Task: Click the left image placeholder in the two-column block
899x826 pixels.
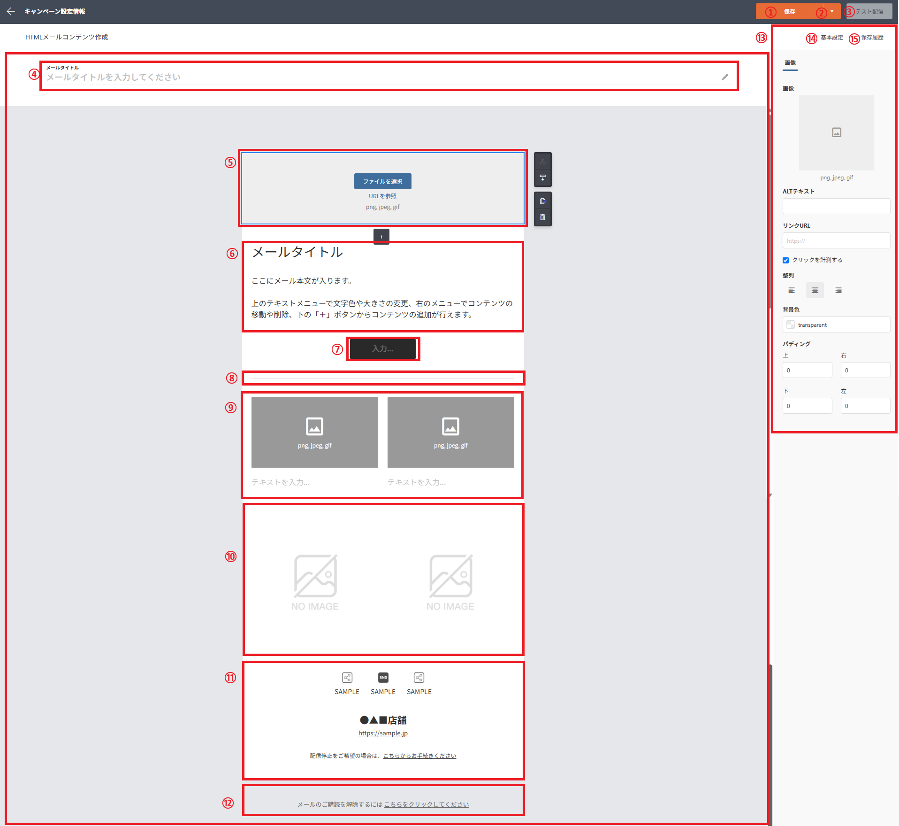Action: 315,432
